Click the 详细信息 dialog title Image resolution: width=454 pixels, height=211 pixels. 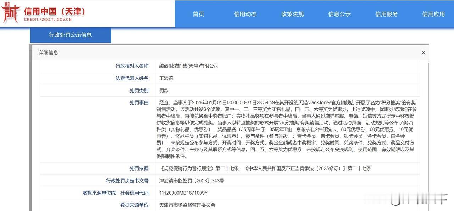(48, 52)
